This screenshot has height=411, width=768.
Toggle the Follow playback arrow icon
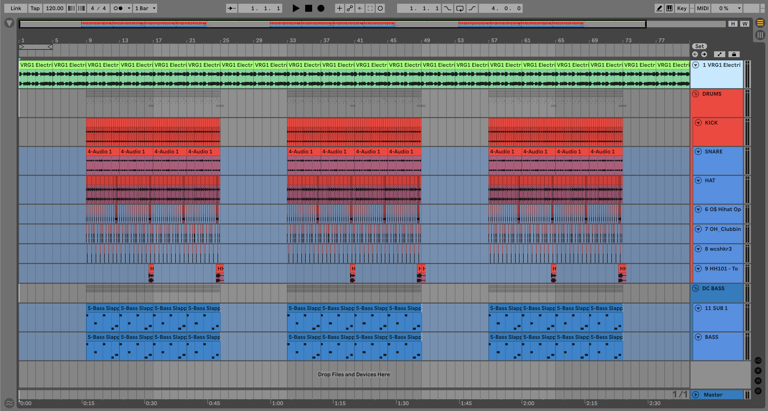tap(231, 8)
